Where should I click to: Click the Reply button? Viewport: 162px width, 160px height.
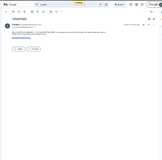pyautogui.click(x=18, y=49)
